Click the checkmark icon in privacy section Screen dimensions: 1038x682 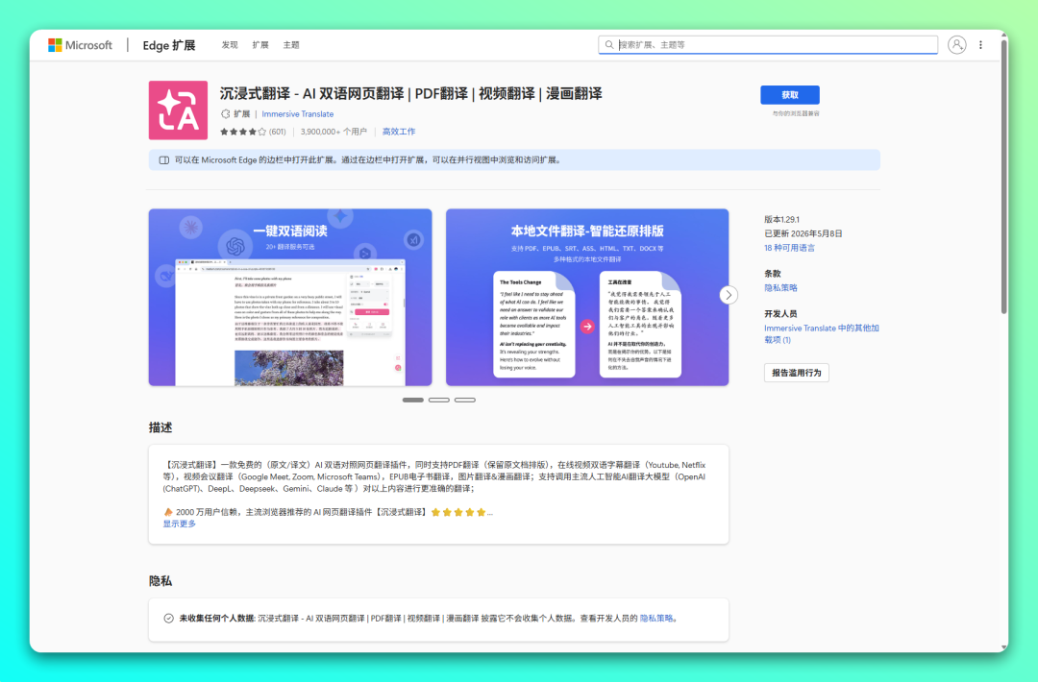pos(169,619)
